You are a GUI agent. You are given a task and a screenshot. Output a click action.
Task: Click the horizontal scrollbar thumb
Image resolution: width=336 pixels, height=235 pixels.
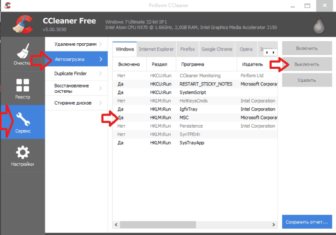(x=158, y=225)
